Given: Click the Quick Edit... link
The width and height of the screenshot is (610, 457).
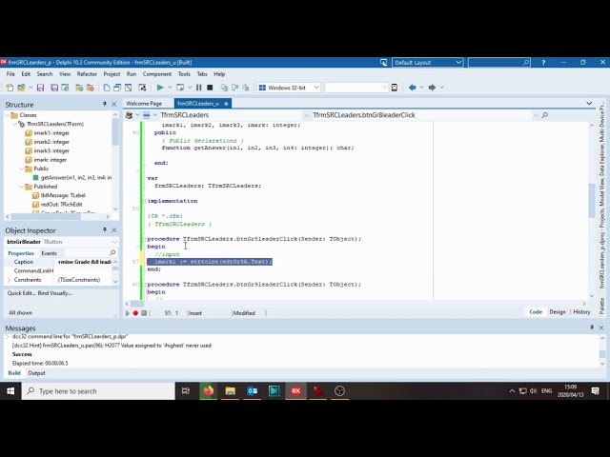Looking at the screenshot, I should click(21, 293).
